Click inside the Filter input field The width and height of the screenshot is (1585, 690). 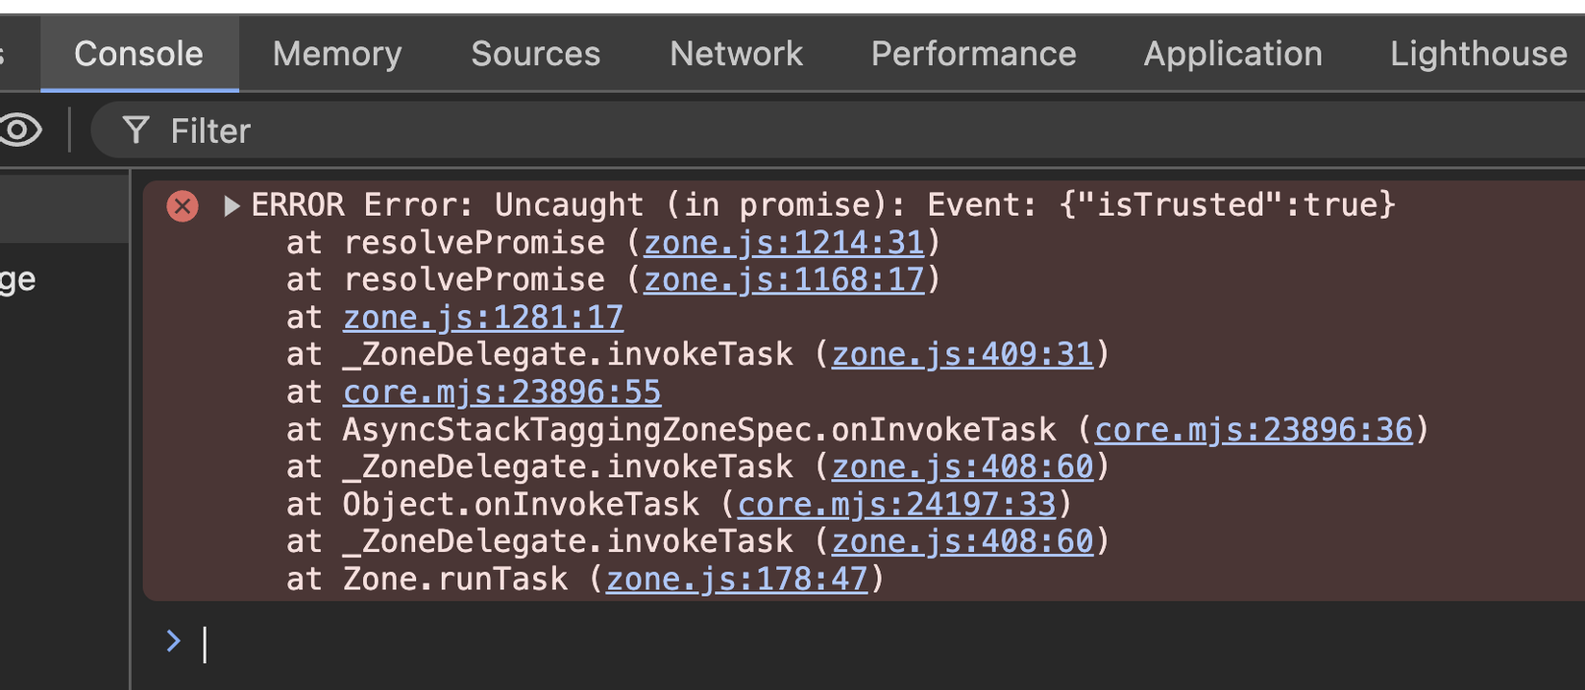pyautogui.click(x=384, y=130)
